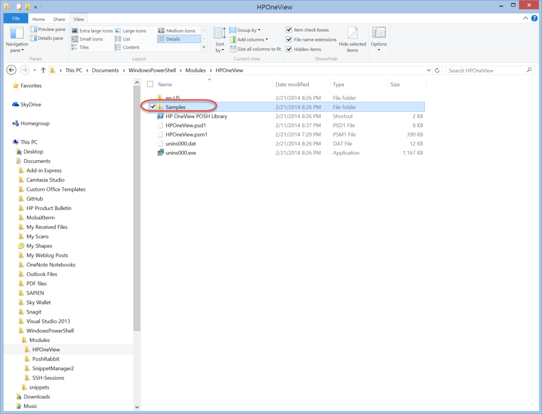542x414 pixels.
Task: Expand the layout gallery more arrow
Action: click(204, 47)
